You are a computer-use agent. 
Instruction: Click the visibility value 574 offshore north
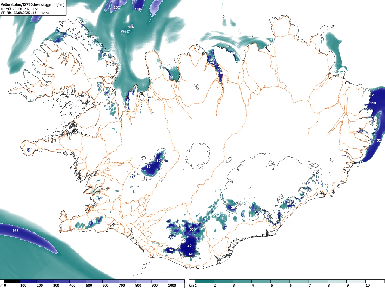[123, 32]
